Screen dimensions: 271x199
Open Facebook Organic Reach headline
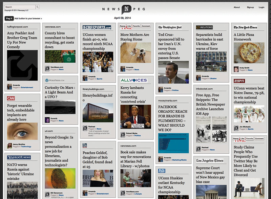tap(173, 118)
